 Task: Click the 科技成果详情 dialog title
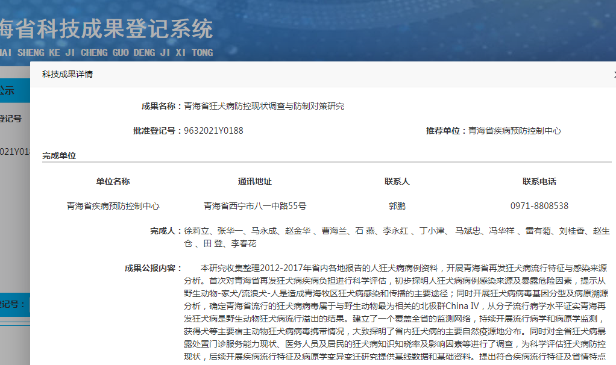67,74
